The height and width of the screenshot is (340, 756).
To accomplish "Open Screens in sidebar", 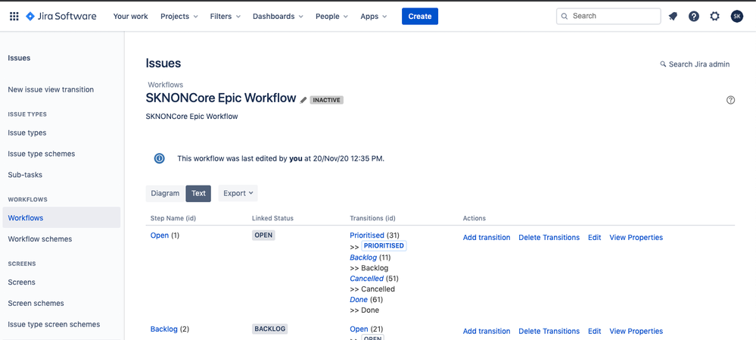I will pyautogui.click(x=22, y=282).
